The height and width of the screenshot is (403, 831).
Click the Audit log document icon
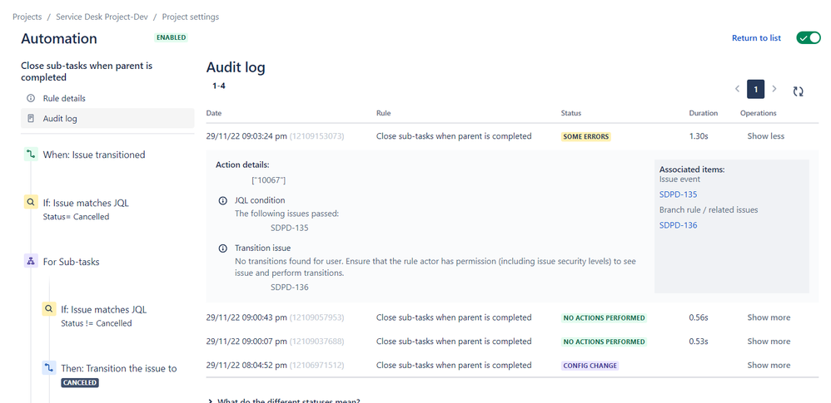point(31,119)
